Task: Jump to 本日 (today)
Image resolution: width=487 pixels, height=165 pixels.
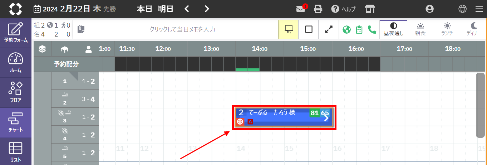Action: [145, 9]
